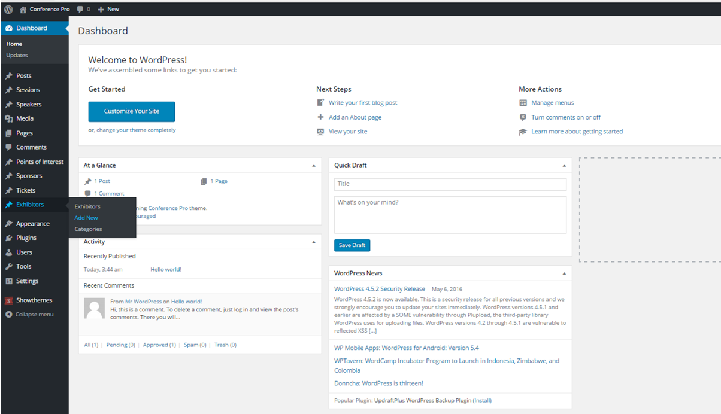Screen dimensions: 721x414
Task: Open the 1 Page link in At a Glance
Action: 219,181
